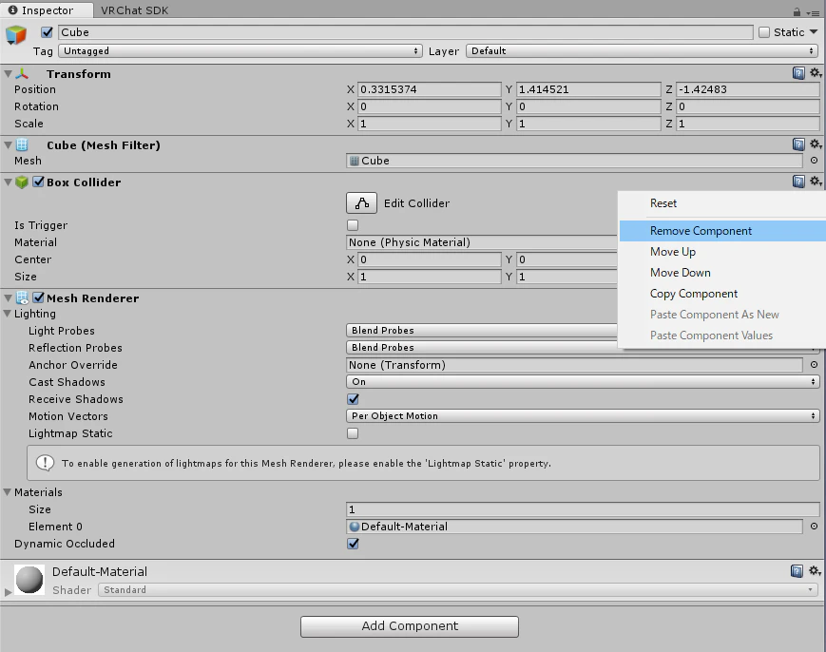Collapse the Materials foldout
The width and height of the screenshot is (826, 652).
pyautogui.click(x=8, y=492)
